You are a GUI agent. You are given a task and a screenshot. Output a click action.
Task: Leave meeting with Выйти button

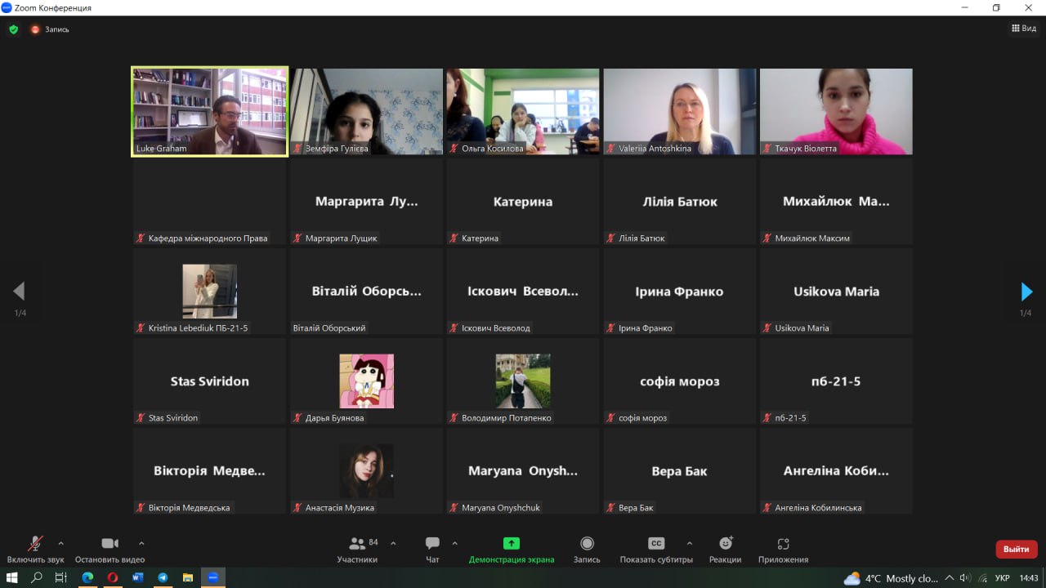[x=1017, y=550]
